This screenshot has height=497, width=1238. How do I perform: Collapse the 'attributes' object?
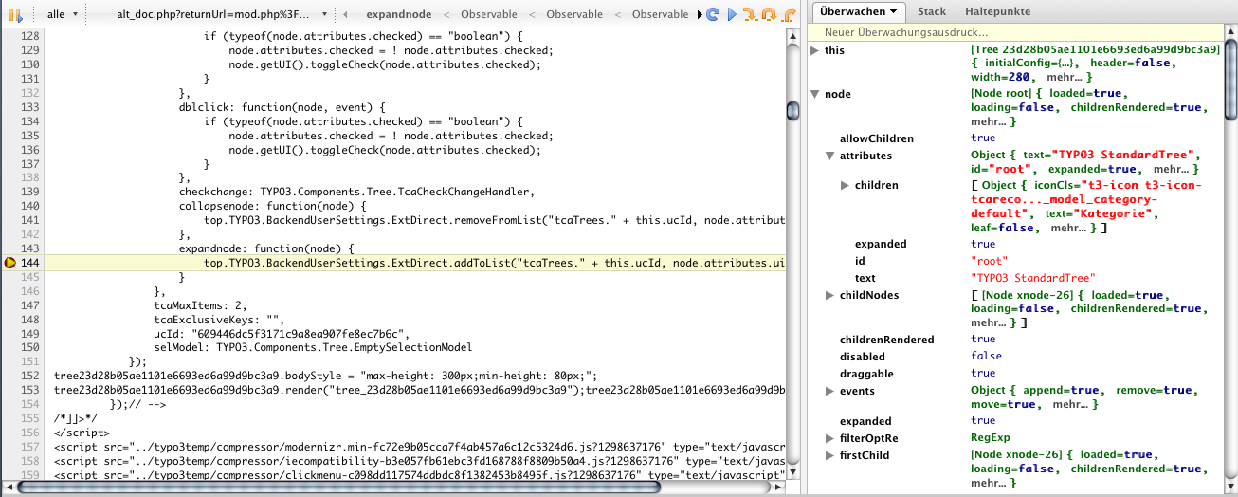(829, 156)
